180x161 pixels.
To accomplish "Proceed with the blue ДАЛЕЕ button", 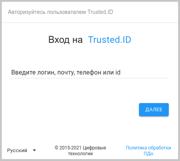I will click(x=154, y=110).
